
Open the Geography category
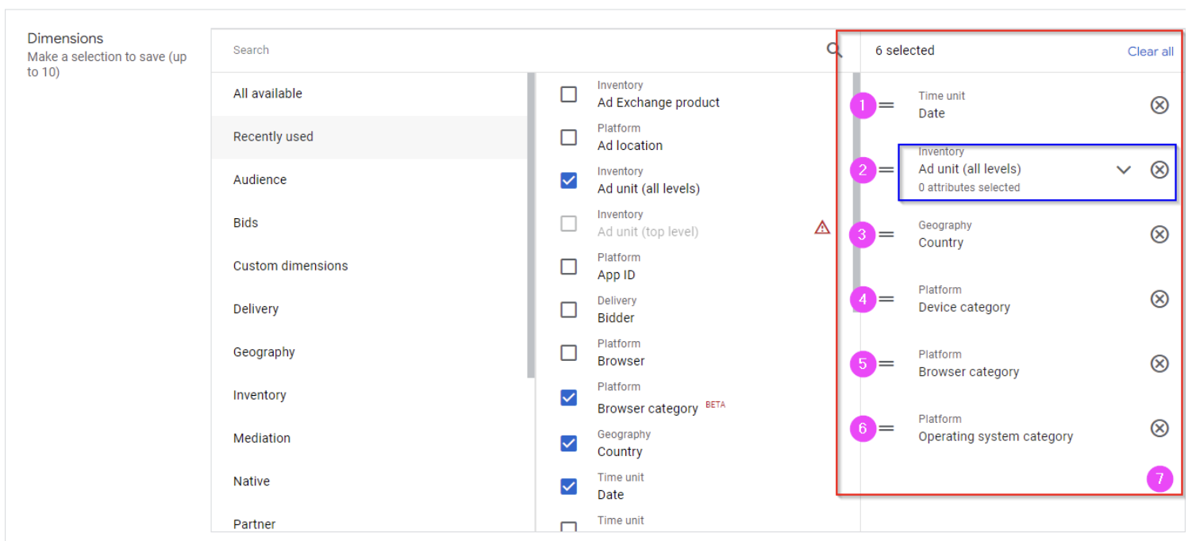point(369,351)
